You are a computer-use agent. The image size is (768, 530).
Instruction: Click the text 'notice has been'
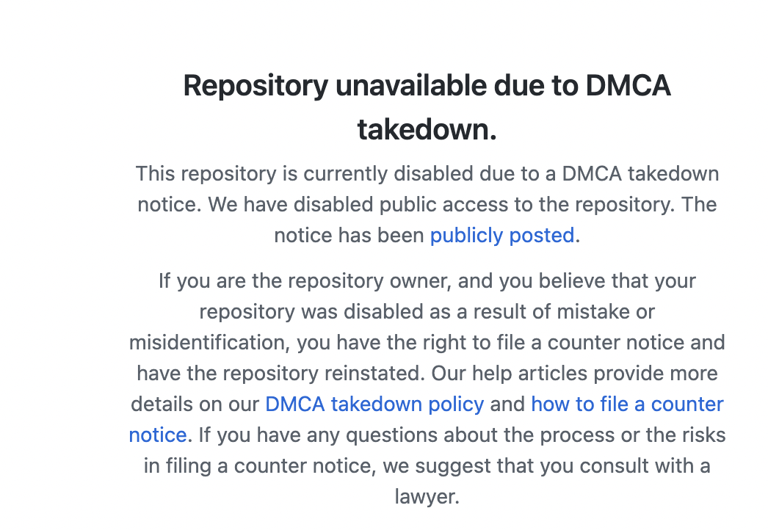(x=349, y=236)
